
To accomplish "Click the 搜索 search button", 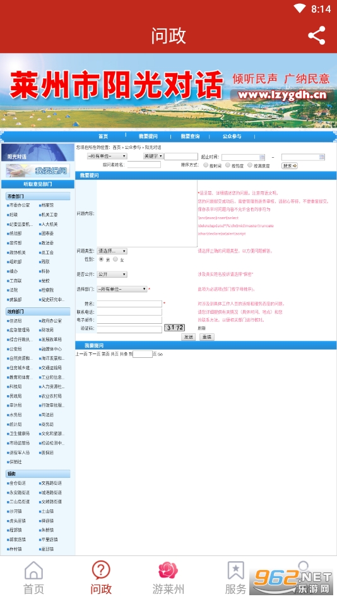I will pyautogui.click(x=290, y=166).
